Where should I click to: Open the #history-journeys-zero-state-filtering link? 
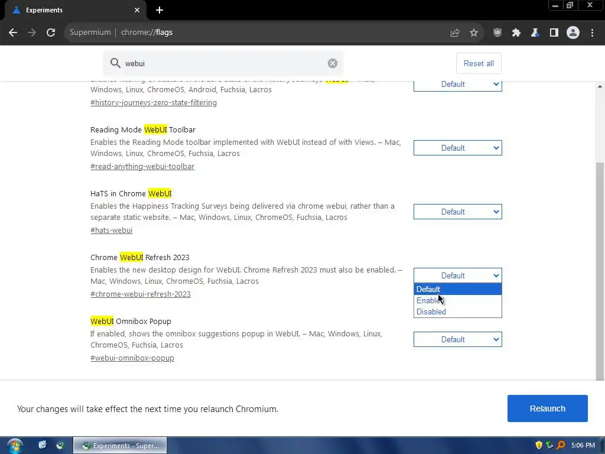point(154,103)
